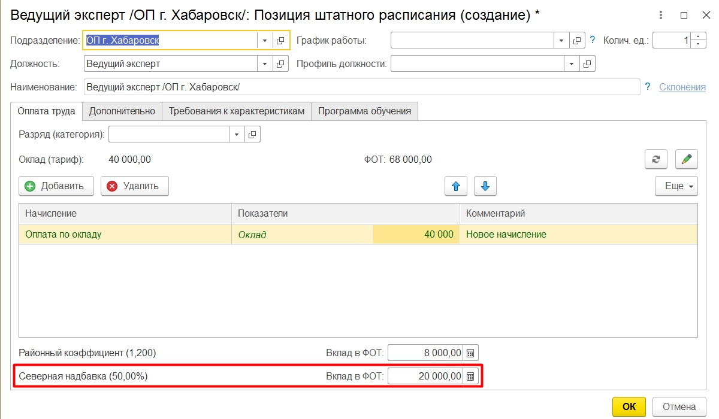
Task: Increase Колич. ед. with the up stepper
Action: tap(699, 37)
